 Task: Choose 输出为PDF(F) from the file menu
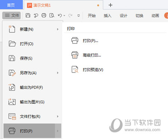pyautogui.click(x=32, y=87)
